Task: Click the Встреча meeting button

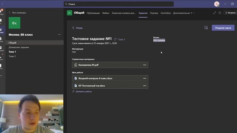Action: [230, 13]
